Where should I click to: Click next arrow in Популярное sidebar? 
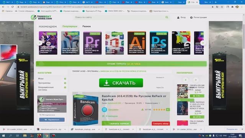[x=196, y=80]
